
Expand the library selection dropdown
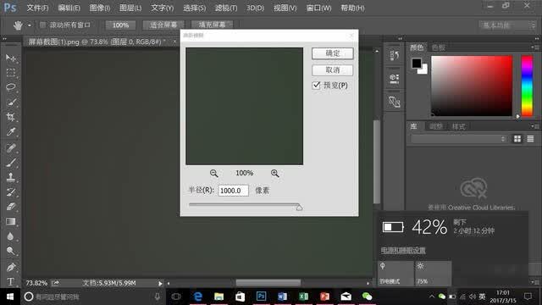459,139
